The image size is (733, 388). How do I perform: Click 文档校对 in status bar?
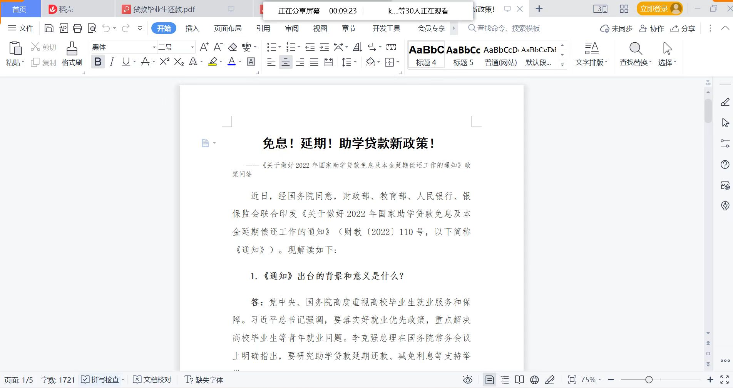(152, 380)
